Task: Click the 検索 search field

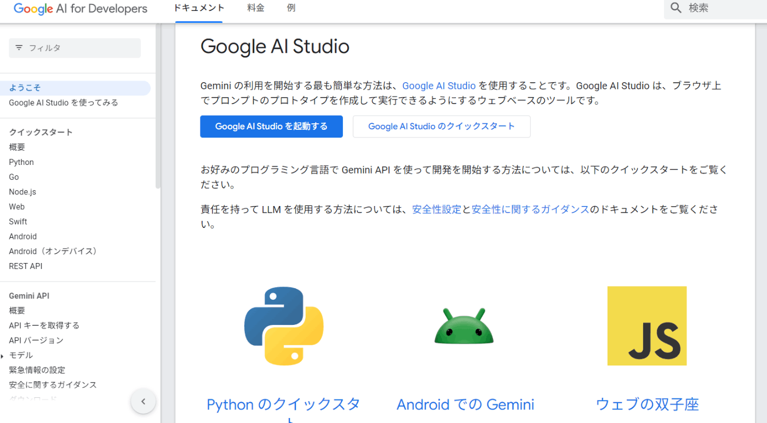Action: pos(716,8)
